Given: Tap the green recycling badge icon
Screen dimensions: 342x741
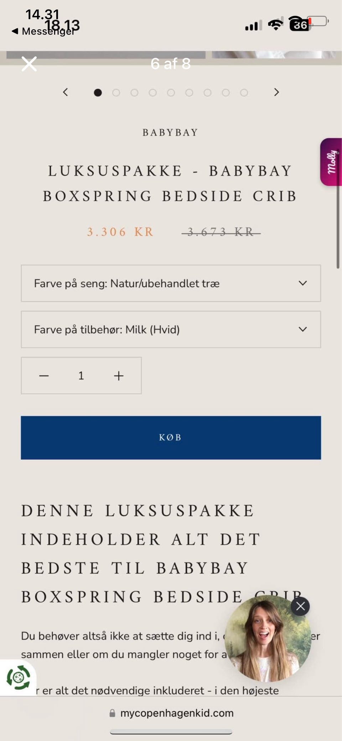Looking at the screenshot, I should (19, 677).
